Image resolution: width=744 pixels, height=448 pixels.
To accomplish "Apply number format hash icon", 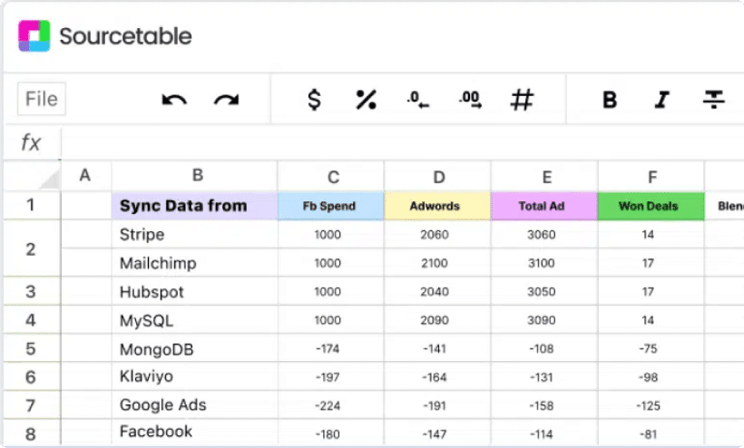I will [x=522, y=100].
